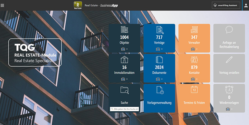The height and width of the screenshot is (125, 249).
Task: Click the camera icon in Kontakte tile
Action: pos(193,79)
